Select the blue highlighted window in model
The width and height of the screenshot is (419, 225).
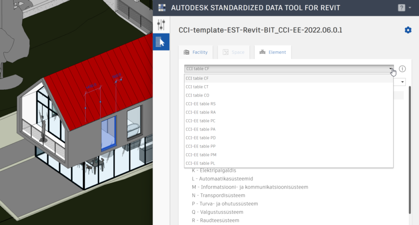[108, 134]
